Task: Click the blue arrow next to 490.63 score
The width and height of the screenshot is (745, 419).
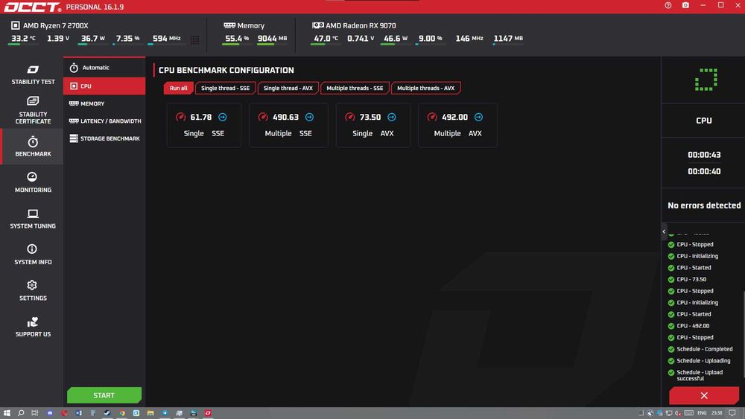Action: (x=309, y=117)
